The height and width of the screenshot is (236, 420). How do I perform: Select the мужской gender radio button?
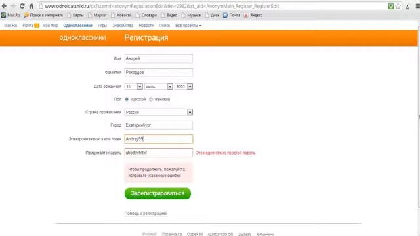127,99
